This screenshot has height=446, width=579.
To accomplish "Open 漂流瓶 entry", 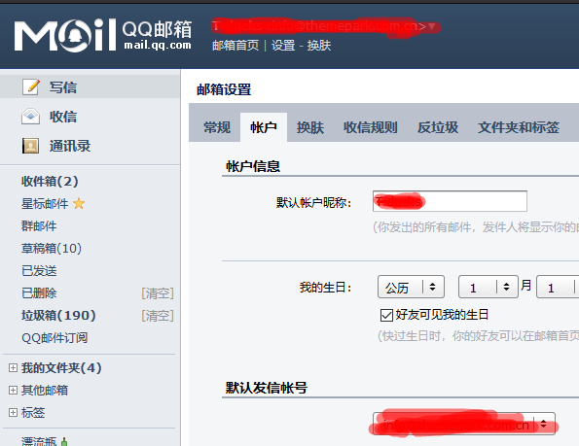I will [x=39, y=441].
